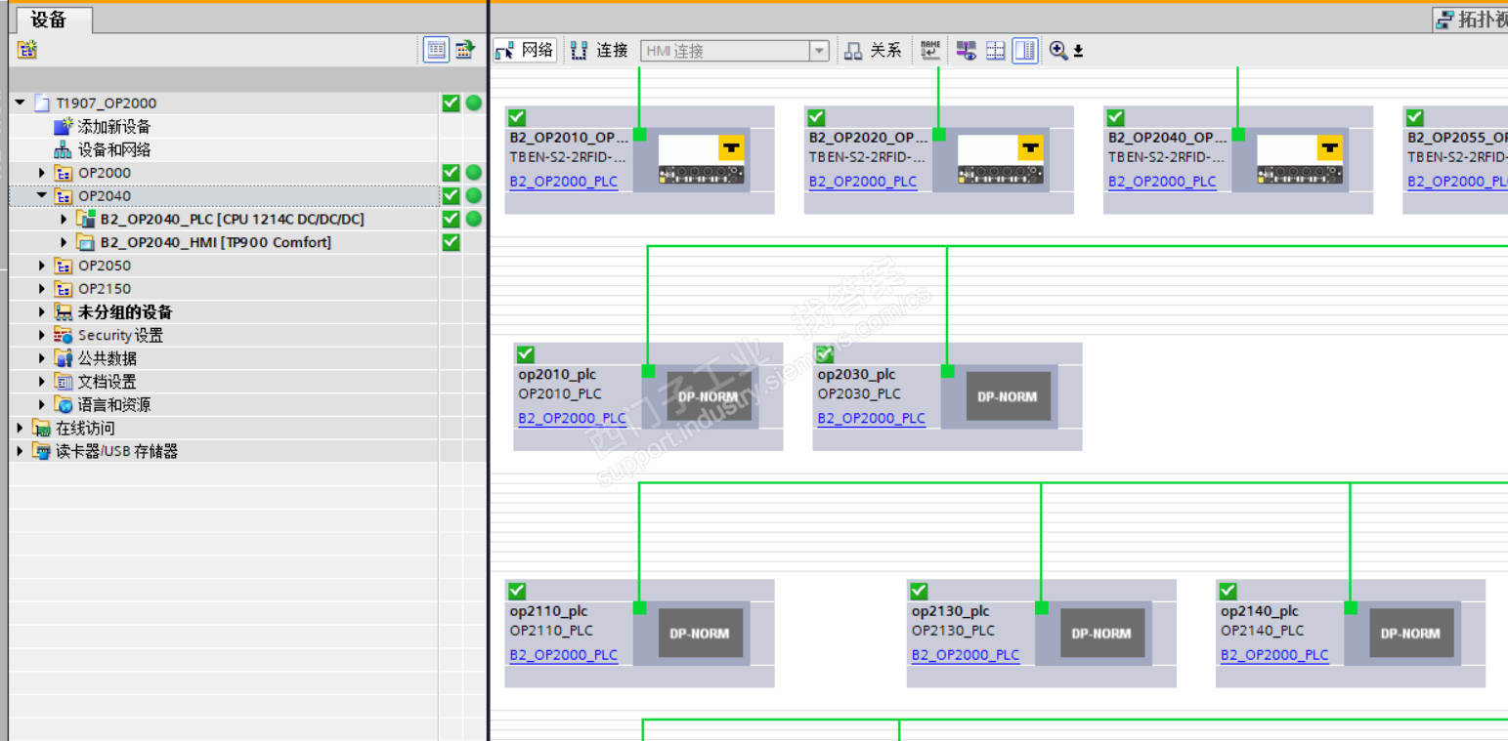Select the 网络 network mode button

524,51
